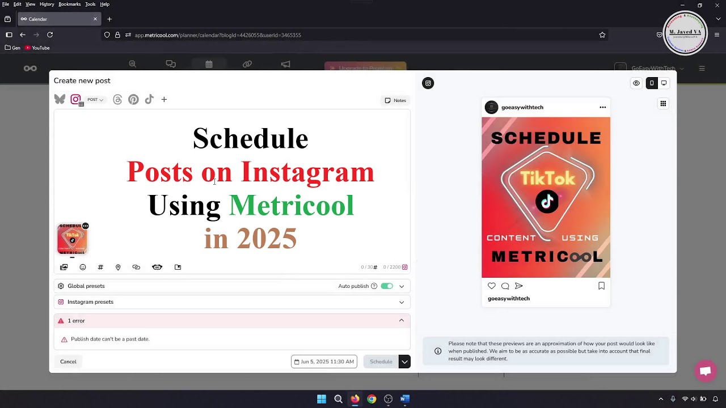726x408 pixels.
Task: Open the saved templates folder icon
Action: tap(178, 267)
